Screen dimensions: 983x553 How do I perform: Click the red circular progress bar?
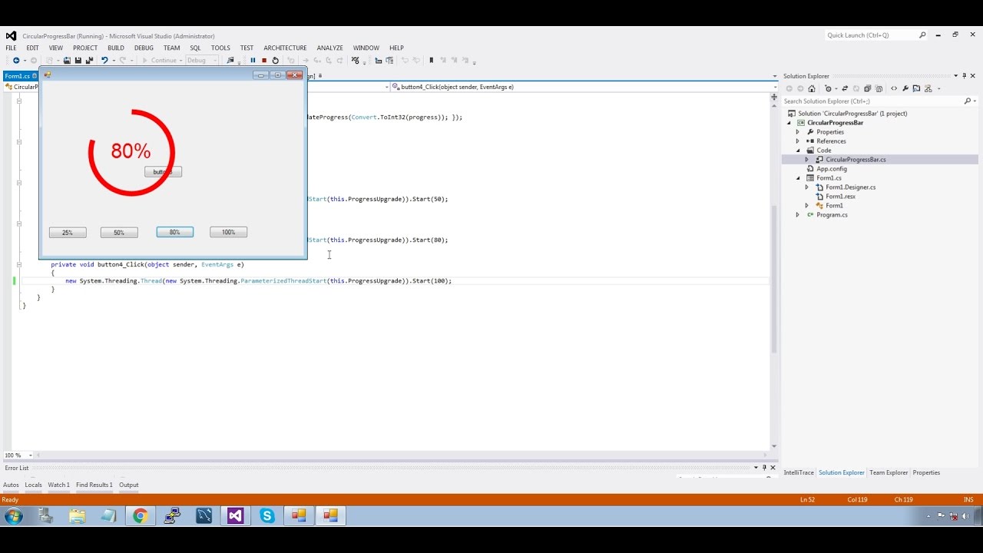131,152
